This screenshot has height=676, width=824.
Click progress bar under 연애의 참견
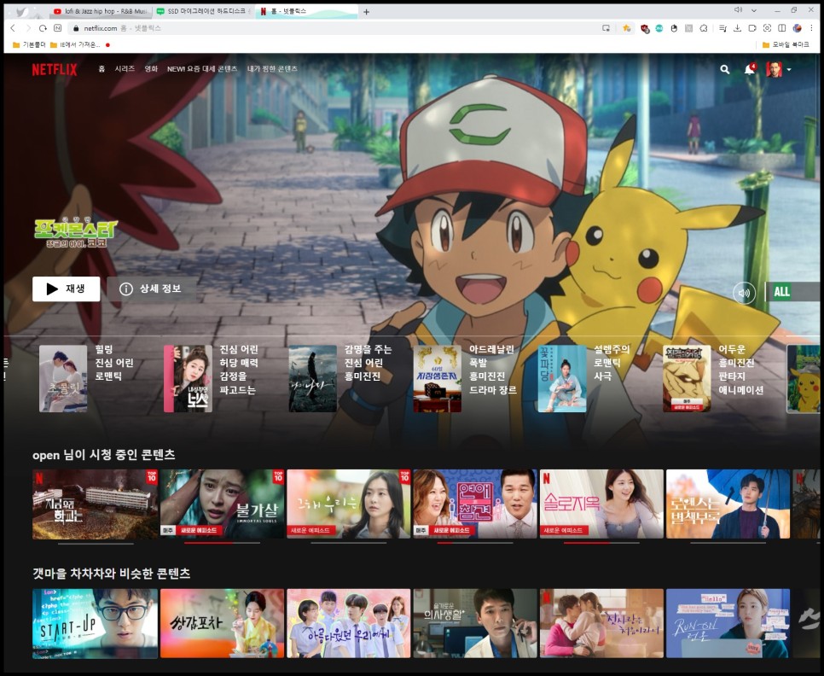pos(475,543)
